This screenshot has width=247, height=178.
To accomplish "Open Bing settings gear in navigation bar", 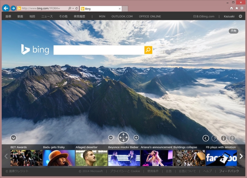I will (x=241, y=16).
